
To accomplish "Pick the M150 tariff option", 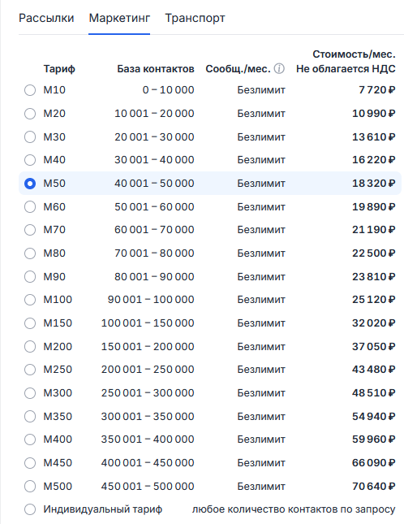I will 30,323.
